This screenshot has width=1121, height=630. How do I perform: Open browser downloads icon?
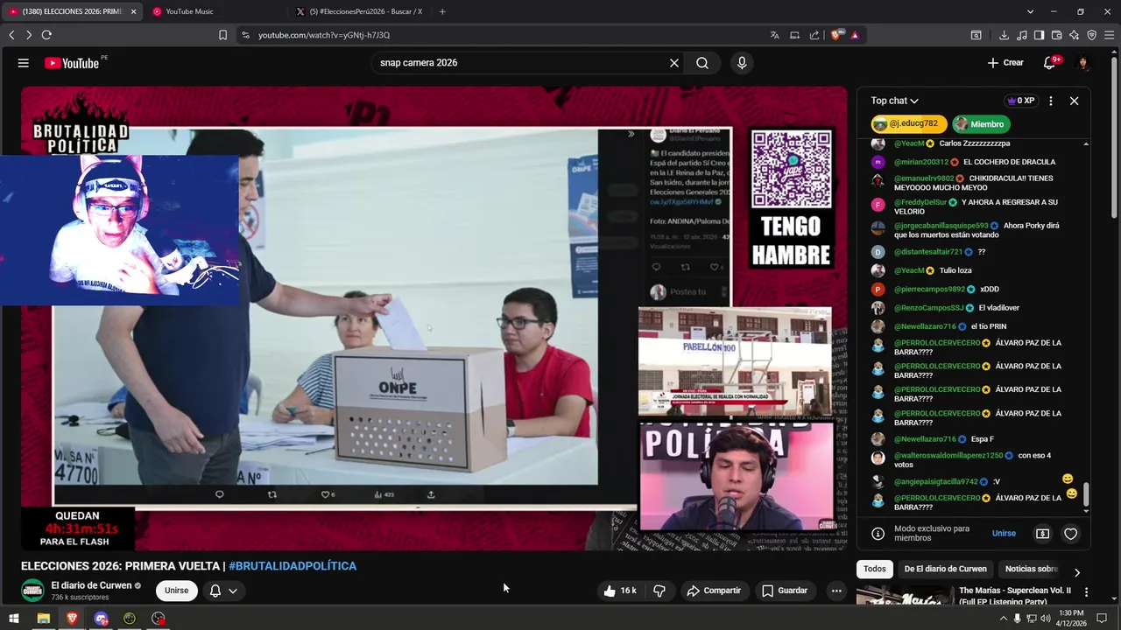(1004, 35)
